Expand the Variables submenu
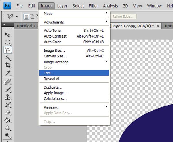Screen dimensions: 173x142 point(74,107)
